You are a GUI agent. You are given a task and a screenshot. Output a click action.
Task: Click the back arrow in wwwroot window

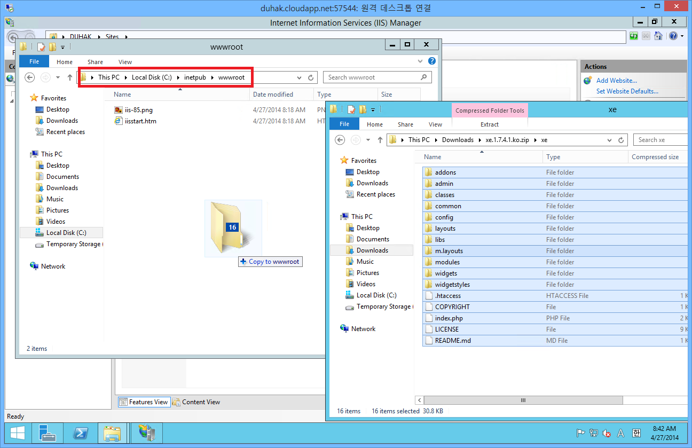click(30, 77)
